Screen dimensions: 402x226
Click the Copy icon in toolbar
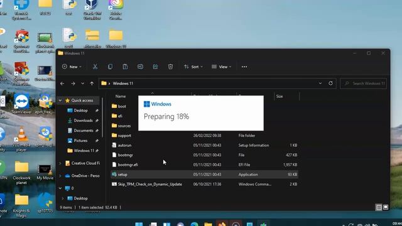click(111, 67)
